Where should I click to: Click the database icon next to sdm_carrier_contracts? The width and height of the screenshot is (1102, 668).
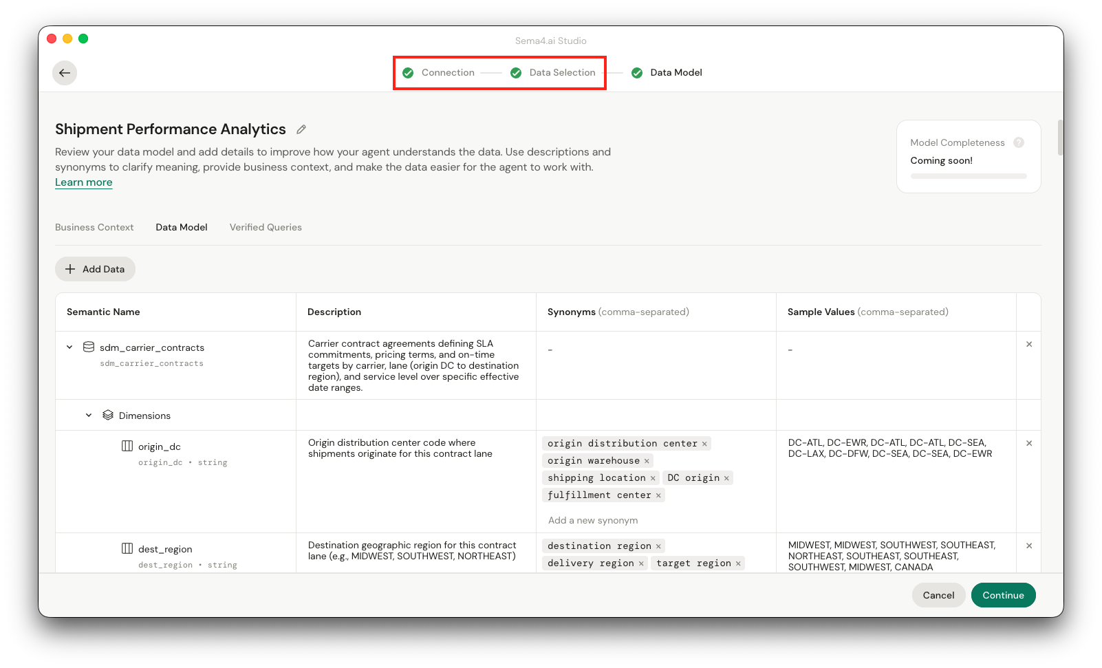coord(88,347)
